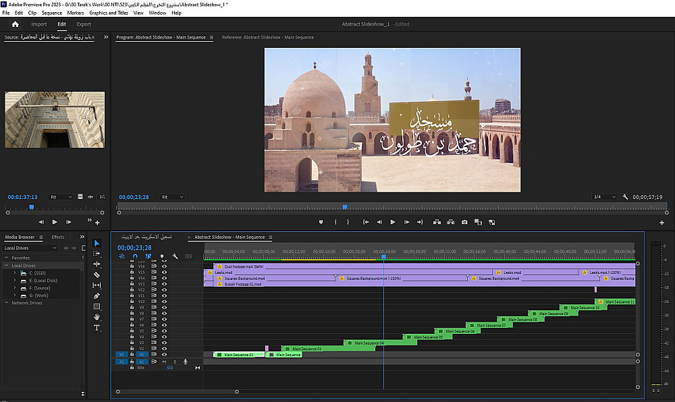
Task: Expand the G: (Work) drive
Action: [x=13, y=295]
